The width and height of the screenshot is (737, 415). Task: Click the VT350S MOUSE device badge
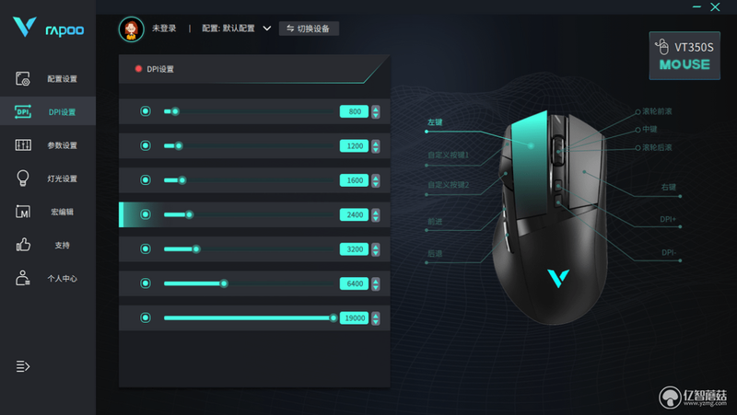point(684,55)
